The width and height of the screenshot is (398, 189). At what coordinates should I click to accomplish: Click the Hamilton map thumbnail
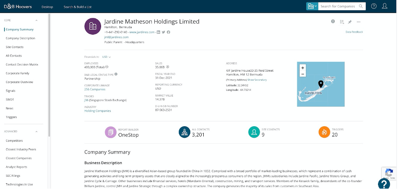tap(321, 84)
